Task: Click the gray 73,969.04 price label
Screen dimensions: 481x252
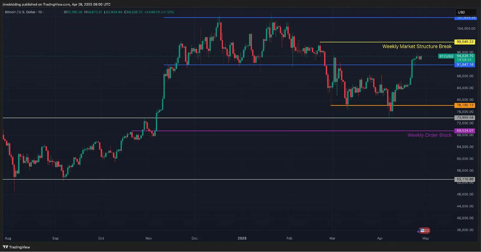Action: (465, 118)
